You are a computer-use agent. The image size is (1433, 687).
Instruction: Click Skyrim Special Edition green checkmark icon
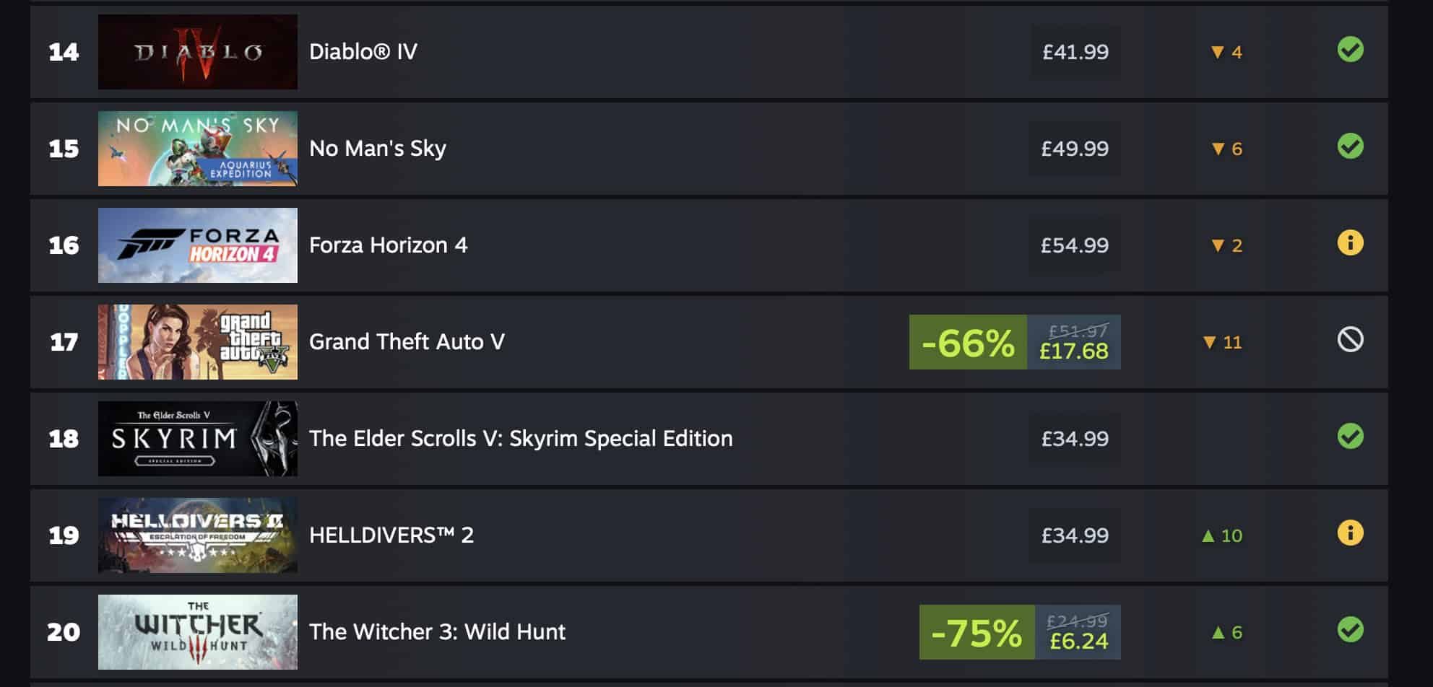click(1350, 437)
